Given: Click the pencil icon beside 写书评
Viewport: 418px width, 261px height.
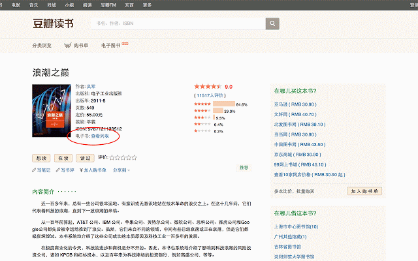Looking at the screenshot, I should point(58,170).
